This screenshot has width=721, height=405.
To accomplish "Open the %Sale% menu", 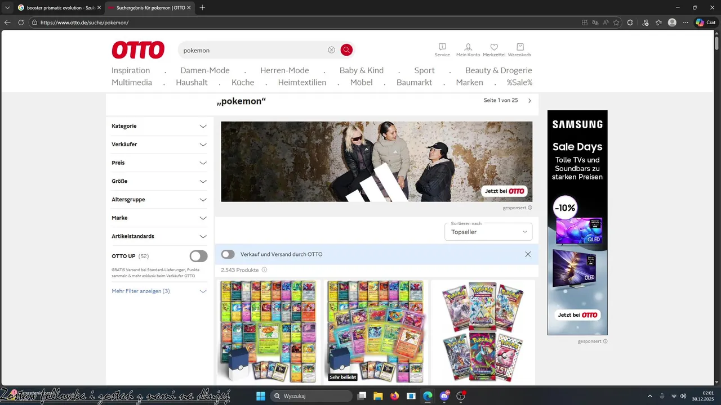I will 519,82.
